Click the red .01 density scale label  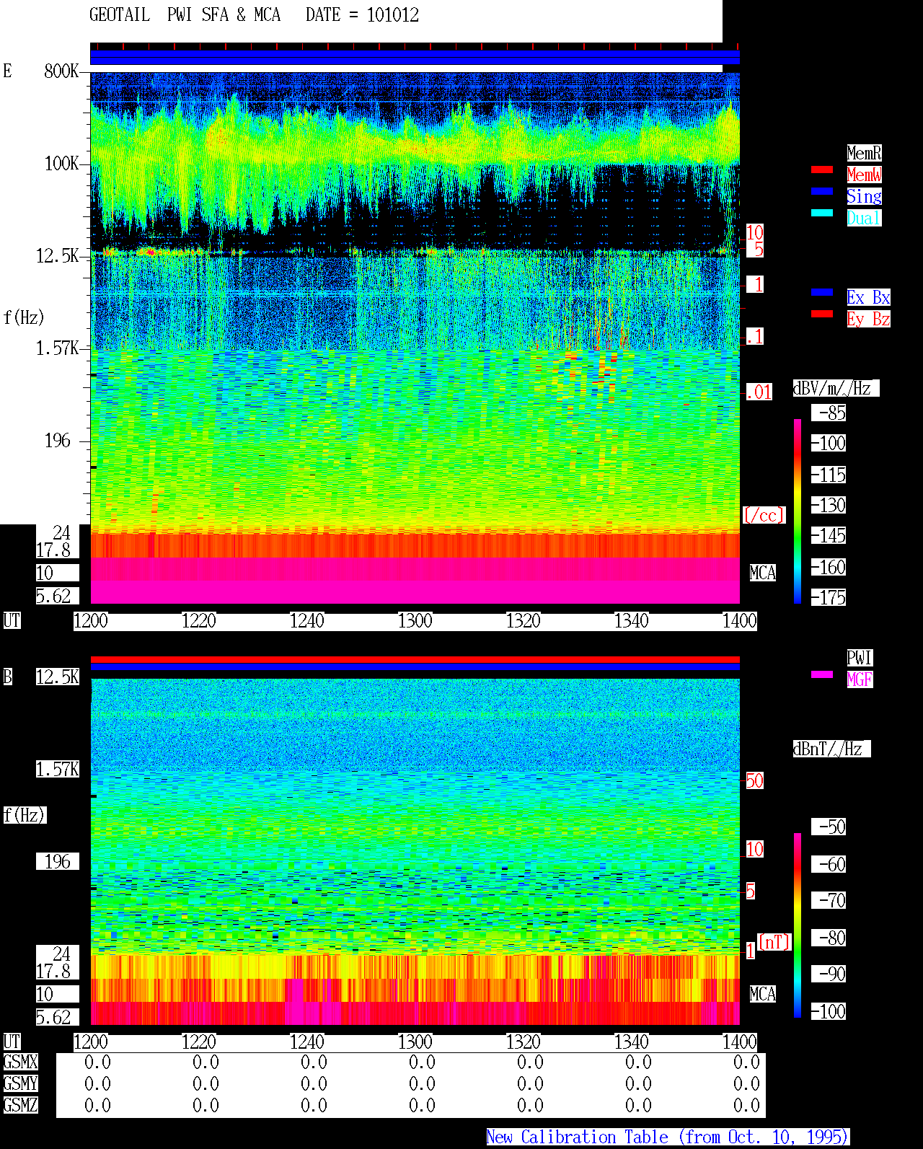click(x=759, y=392)
